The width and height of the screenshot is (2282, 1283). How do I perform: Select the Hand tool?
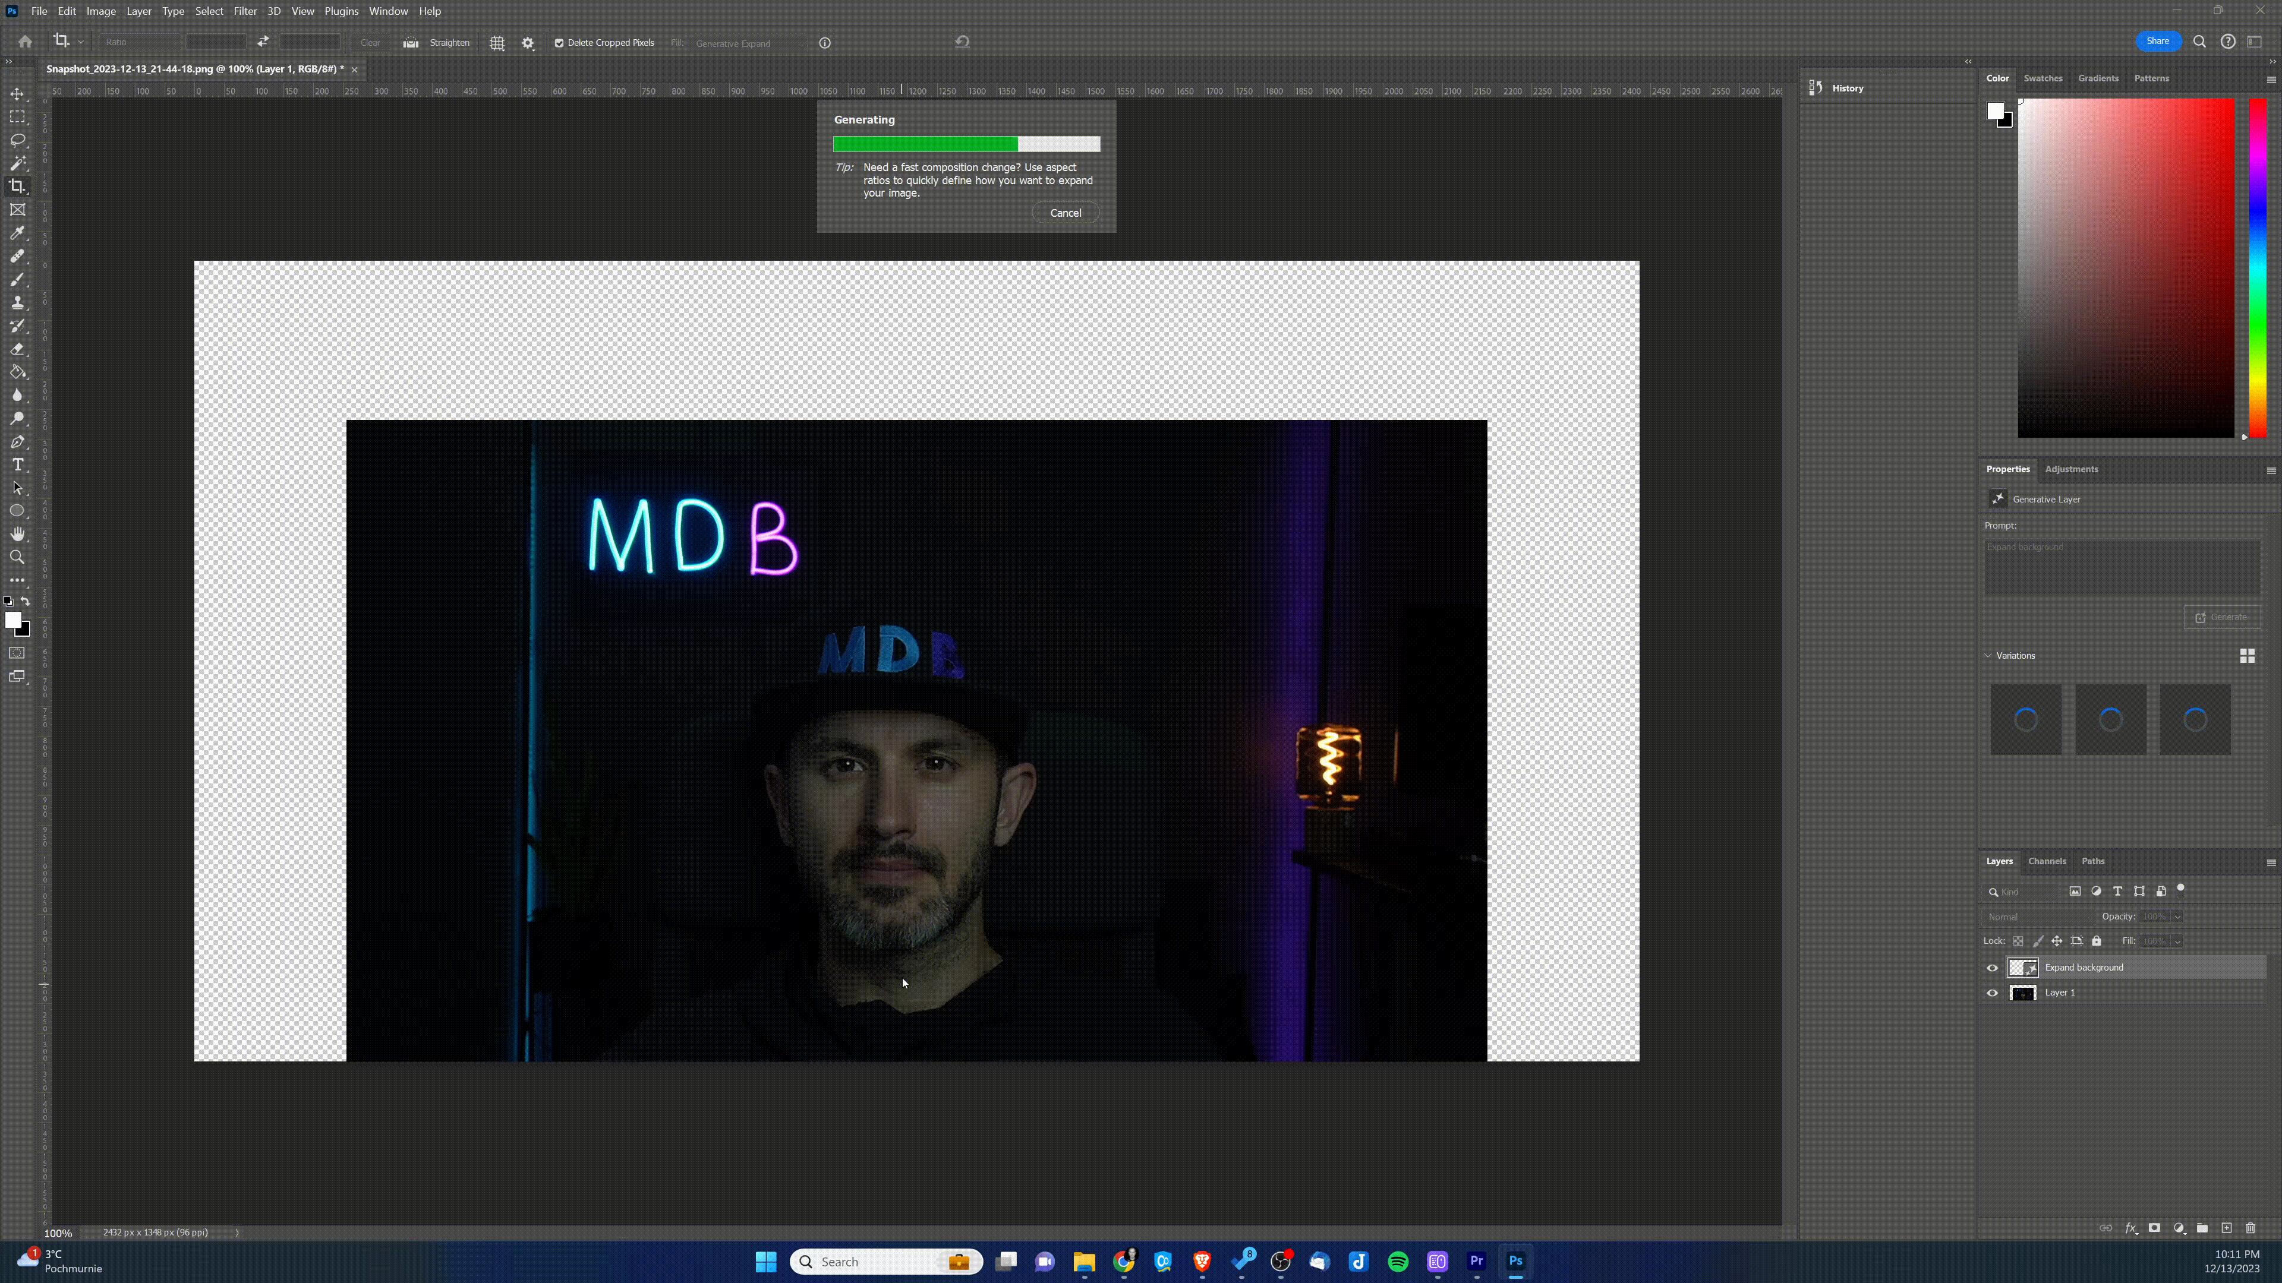pyautogui.click(x=18, y=534)
